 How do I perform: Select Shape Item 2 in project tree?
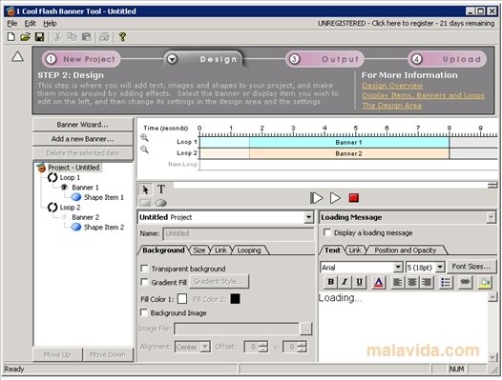[x=104, y=228]
